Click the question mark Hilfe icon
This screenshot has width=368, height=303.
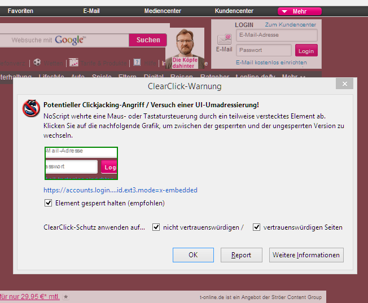(x=137, y=63)
